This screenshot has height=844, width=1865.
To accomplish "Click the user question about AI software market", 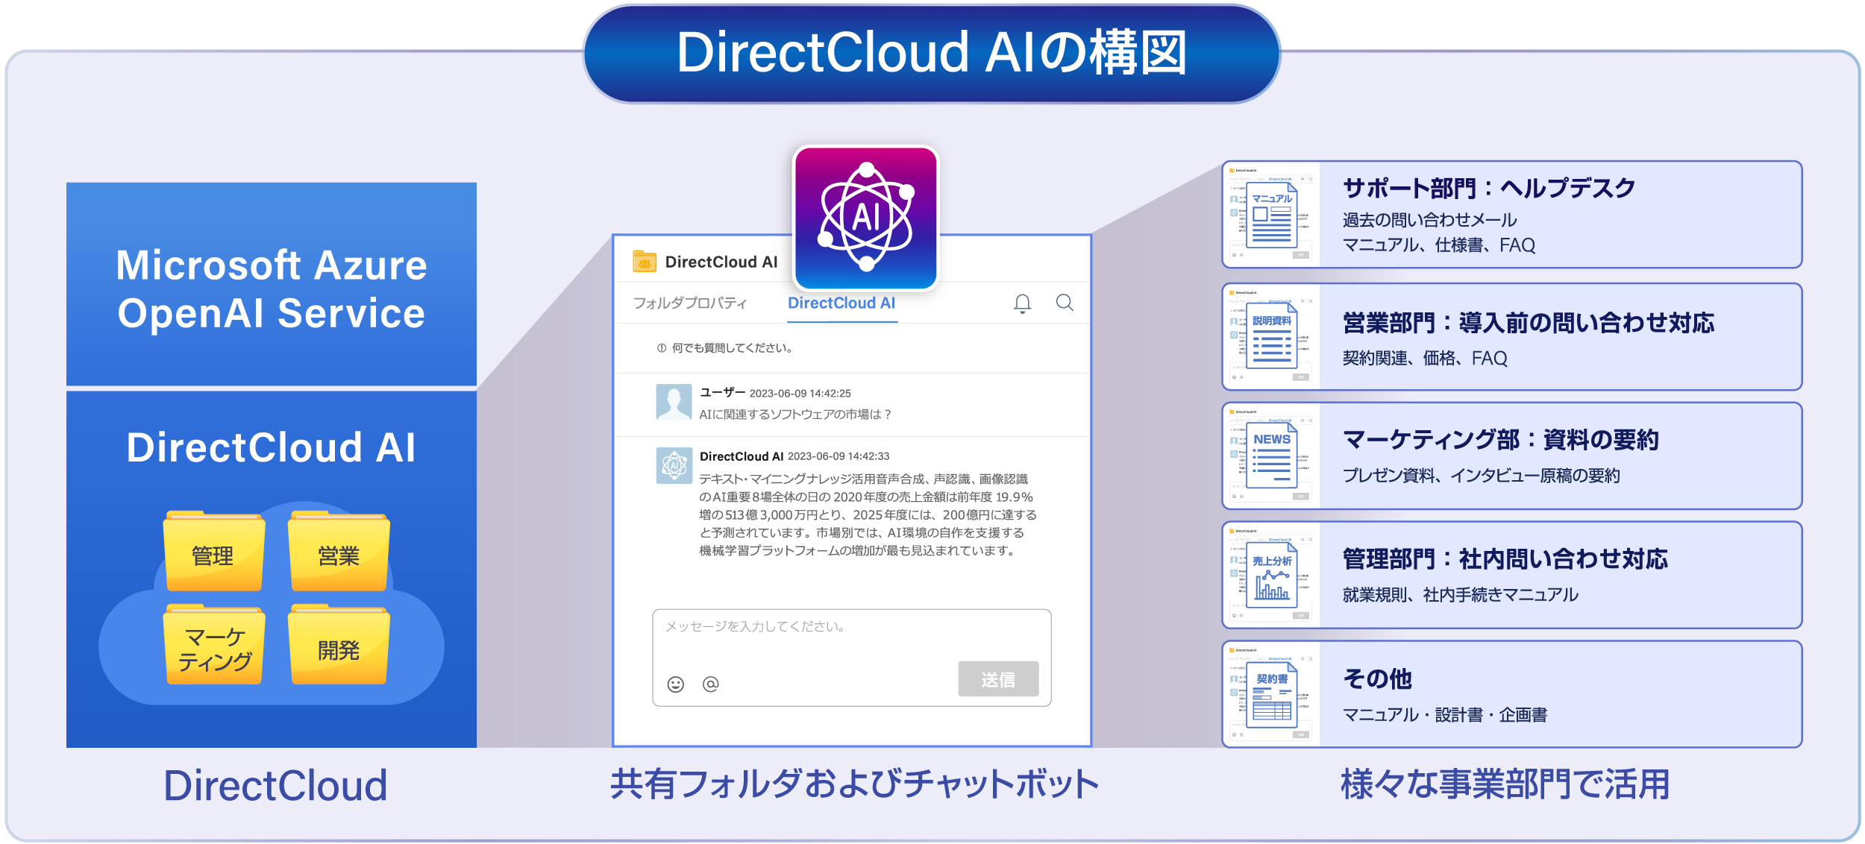I will coord(795,414).
